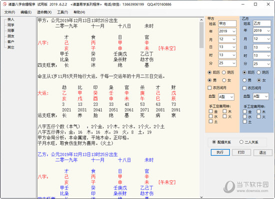Select 客户 in the category tree
275x199 pixels.
tap(10, 41)
